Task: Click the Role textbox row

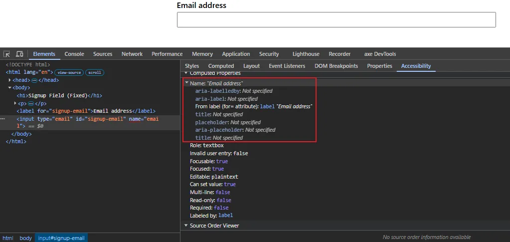Action: tap(207, 145)
